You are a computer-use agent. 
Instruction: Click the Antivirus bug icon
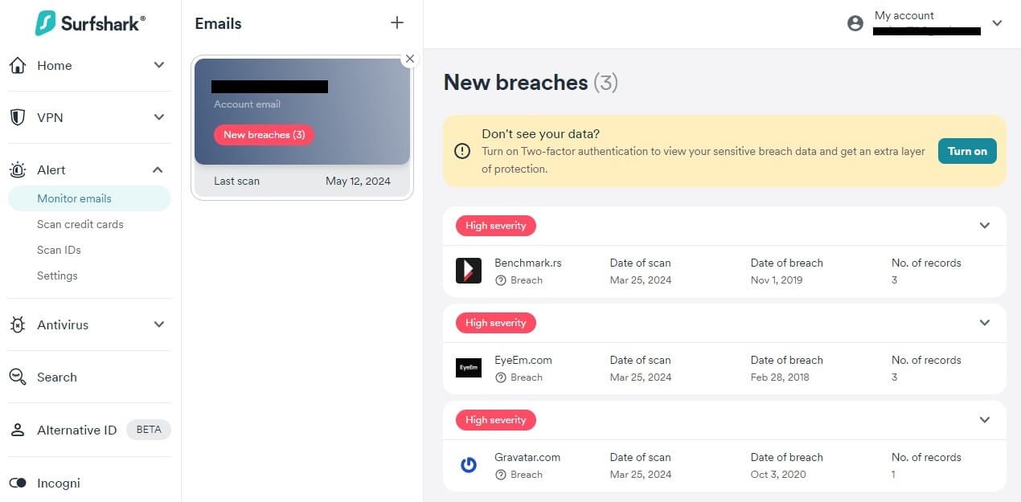[18, 324]
